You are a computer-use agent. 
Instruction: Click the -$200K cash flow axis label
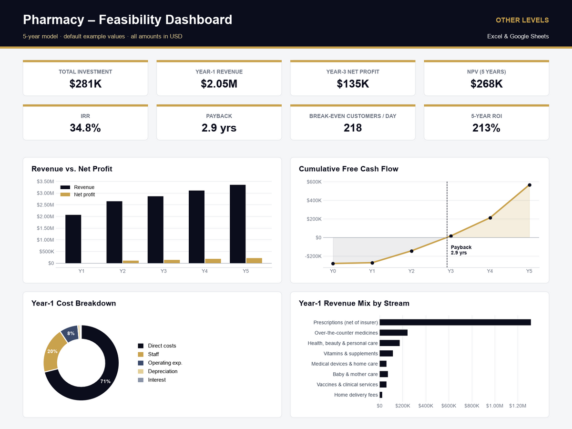(313, 256)
